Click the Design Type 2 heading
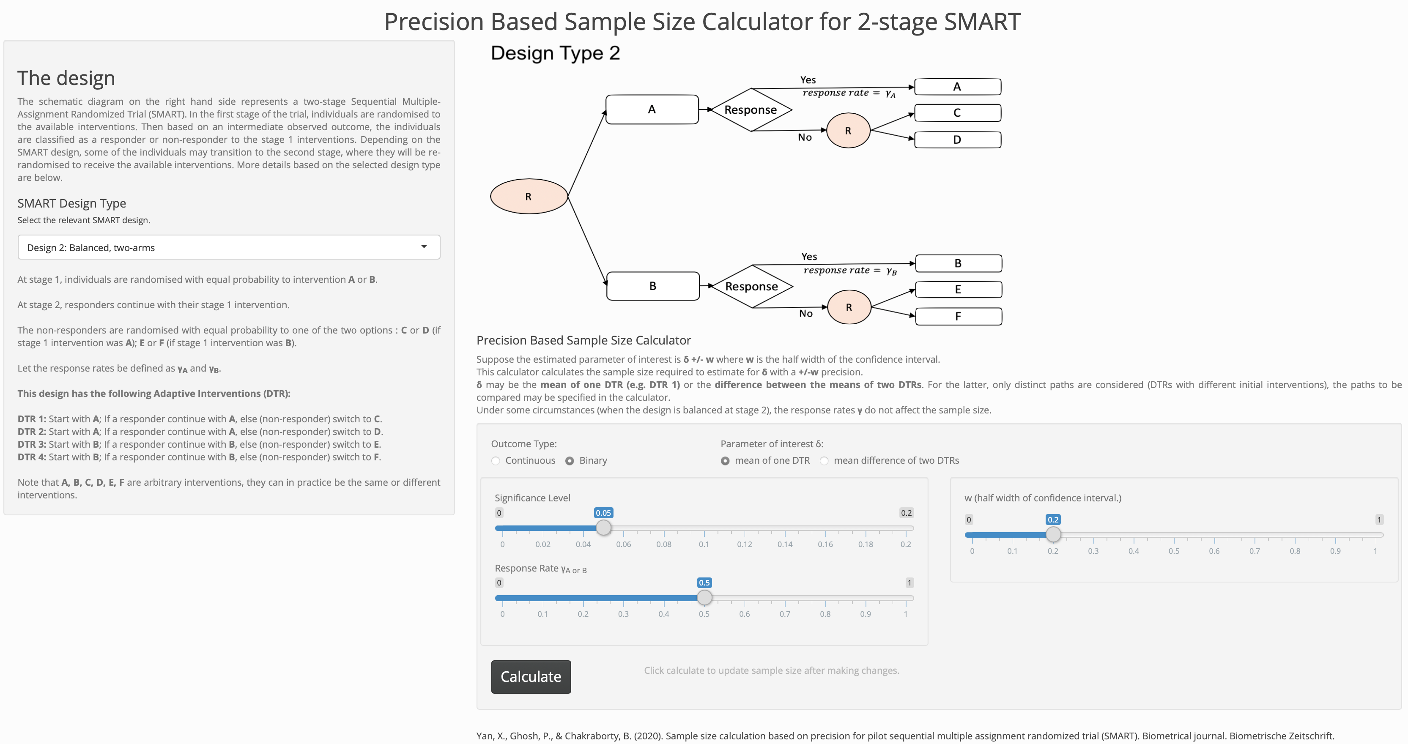This screenshot has height=744, width=1408. [555, 53]
